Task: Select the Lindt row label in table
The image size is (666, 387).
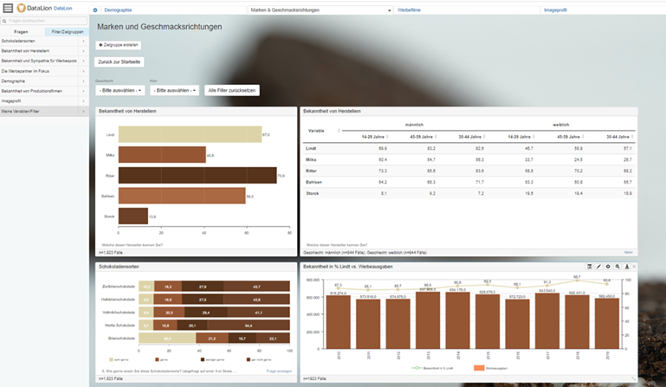Action: coord(311,149)
